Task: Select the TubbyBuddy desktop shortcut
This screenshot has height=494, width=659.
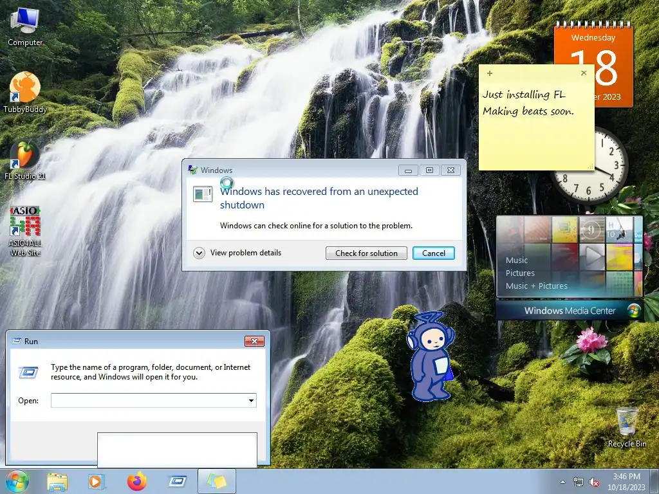Action: coord(25,93)
